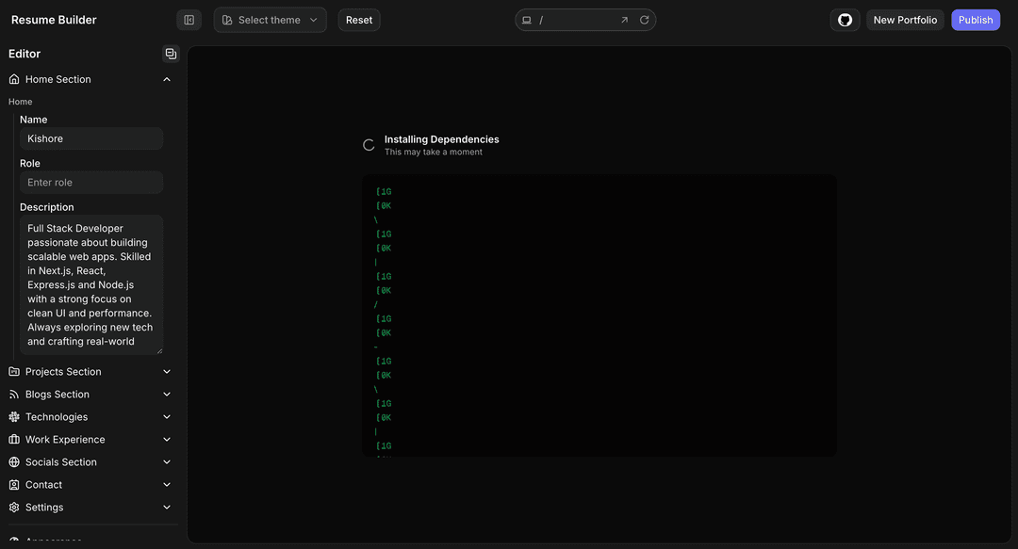Click the preview URL path bar

coord(575,20)
